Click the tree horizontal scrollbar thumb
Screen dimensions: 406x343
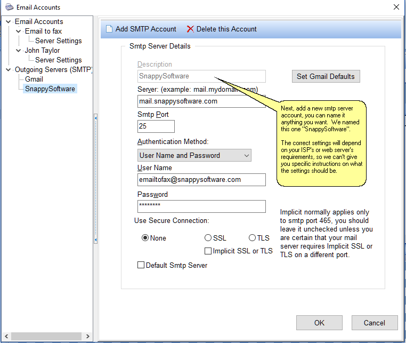46,336
